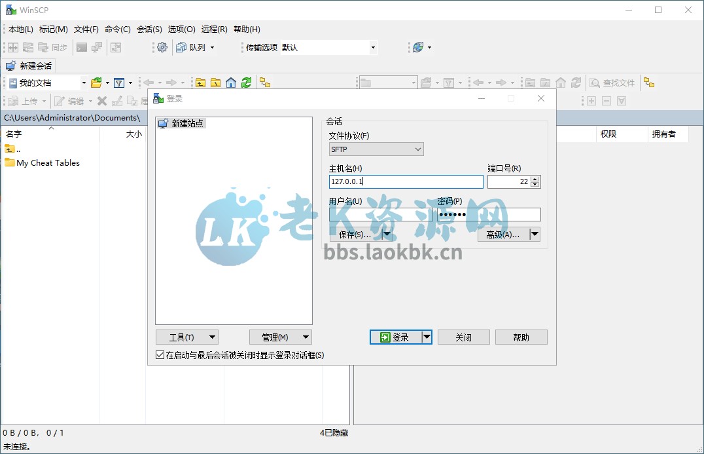Viewport: 704px width, 454px height.
Task: Click local panel forward arrow
Action: coord(171,83)
